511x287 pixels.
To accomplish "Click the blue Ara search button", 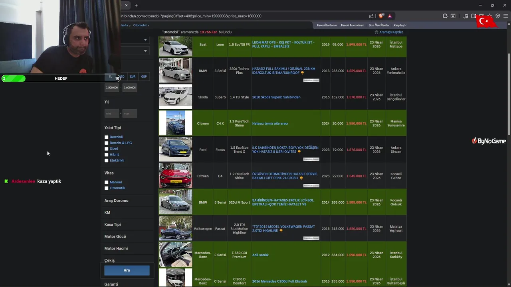I will click(127, 270).
